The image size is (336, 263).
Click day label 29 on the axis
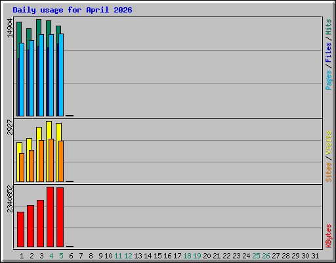coord(295,256)
